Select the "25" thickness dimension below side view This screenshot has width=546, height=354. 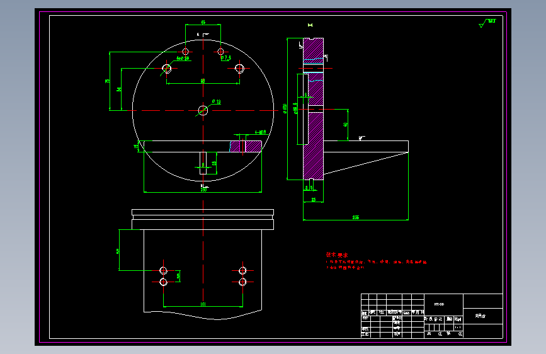coord(314,200)
